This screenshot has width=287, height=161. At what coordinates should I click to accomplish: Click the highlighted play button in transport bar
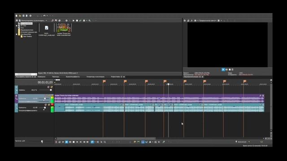coord(67,142)
